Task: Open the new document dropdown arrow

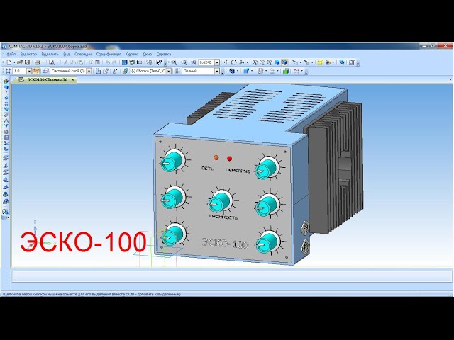Action: click(x=14, y=62)
